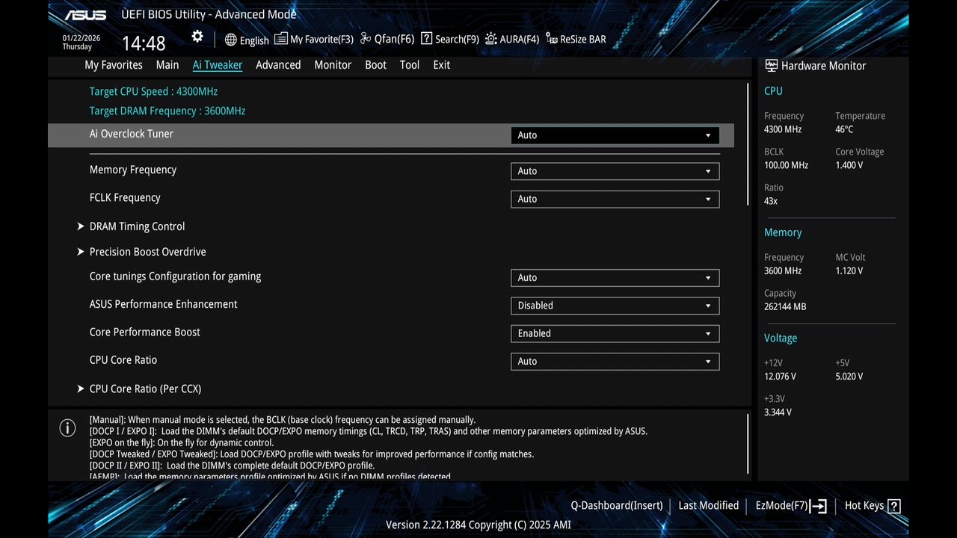
Task: Open the Memory Frequency dropdown
Action: (614, 171)
